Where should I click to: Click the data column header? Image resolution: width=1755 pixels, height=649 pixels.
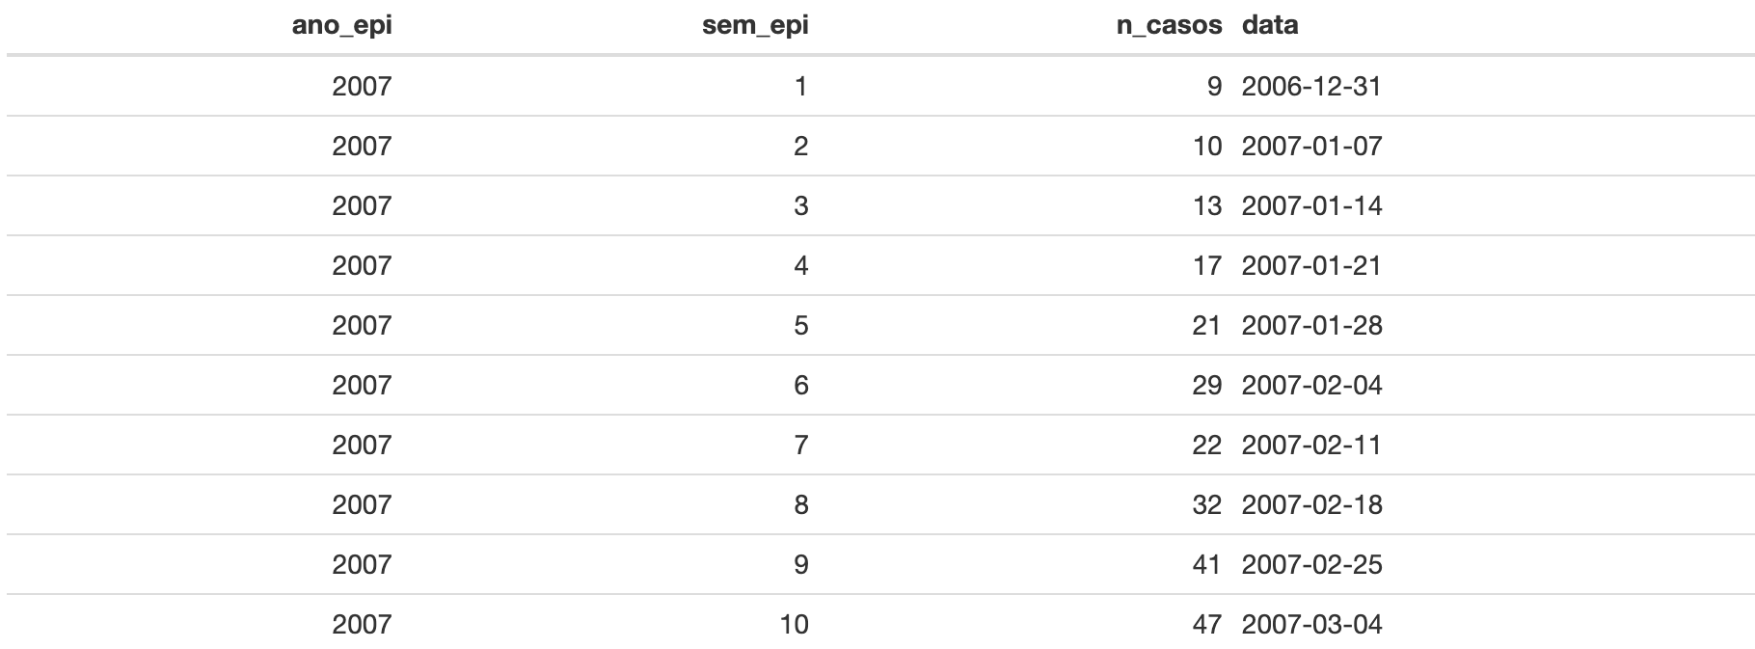click(x=1270, y=25)
